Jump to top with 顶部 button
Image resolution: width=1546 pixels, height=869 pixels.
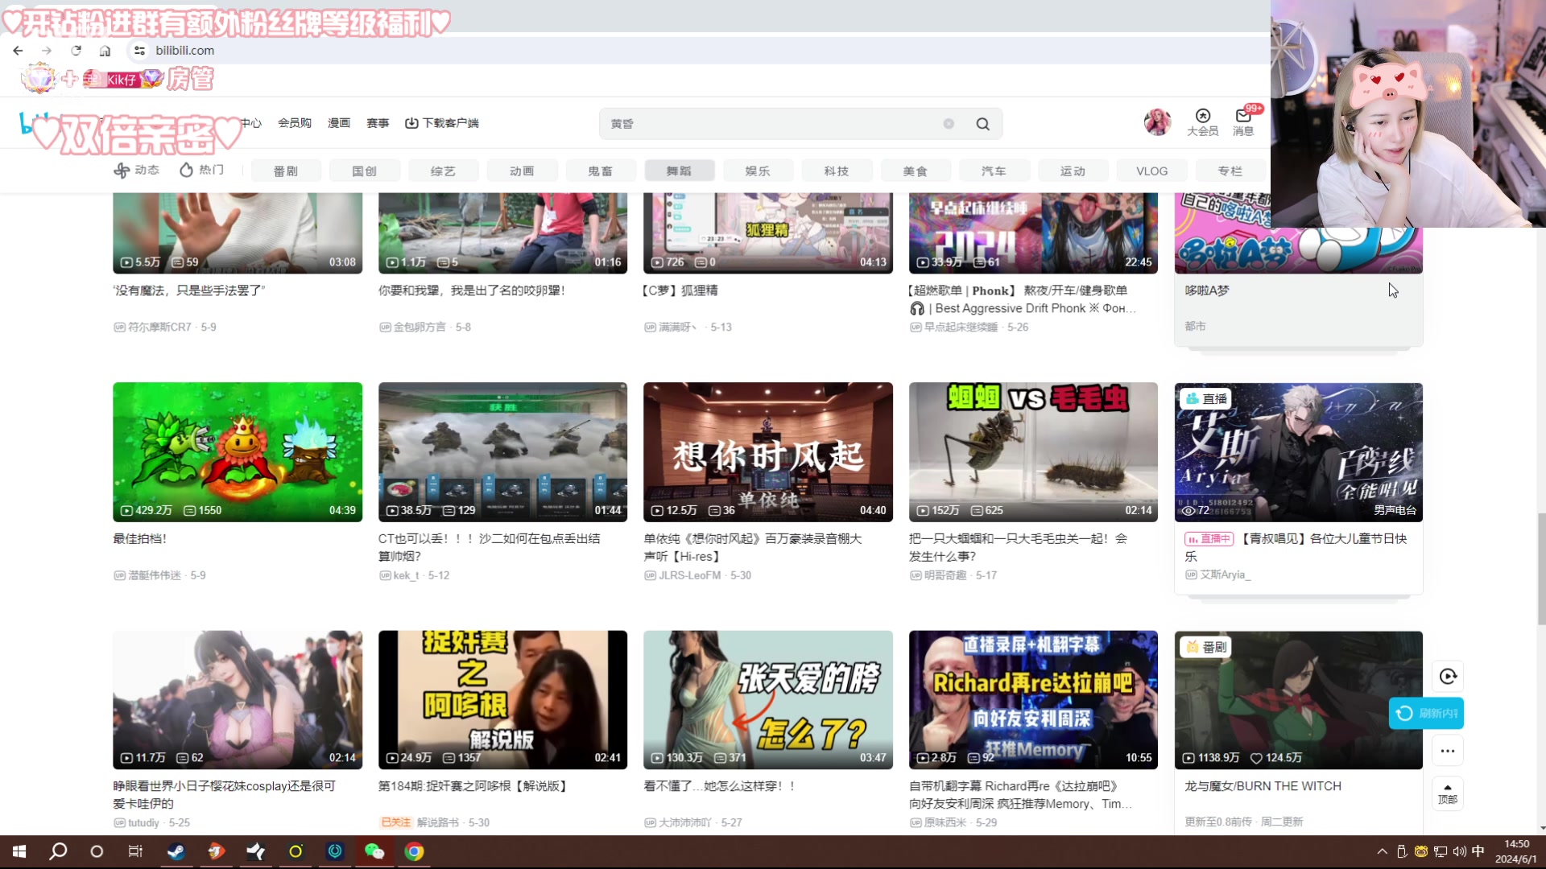pyautogui.click(x=1447, y=793)
